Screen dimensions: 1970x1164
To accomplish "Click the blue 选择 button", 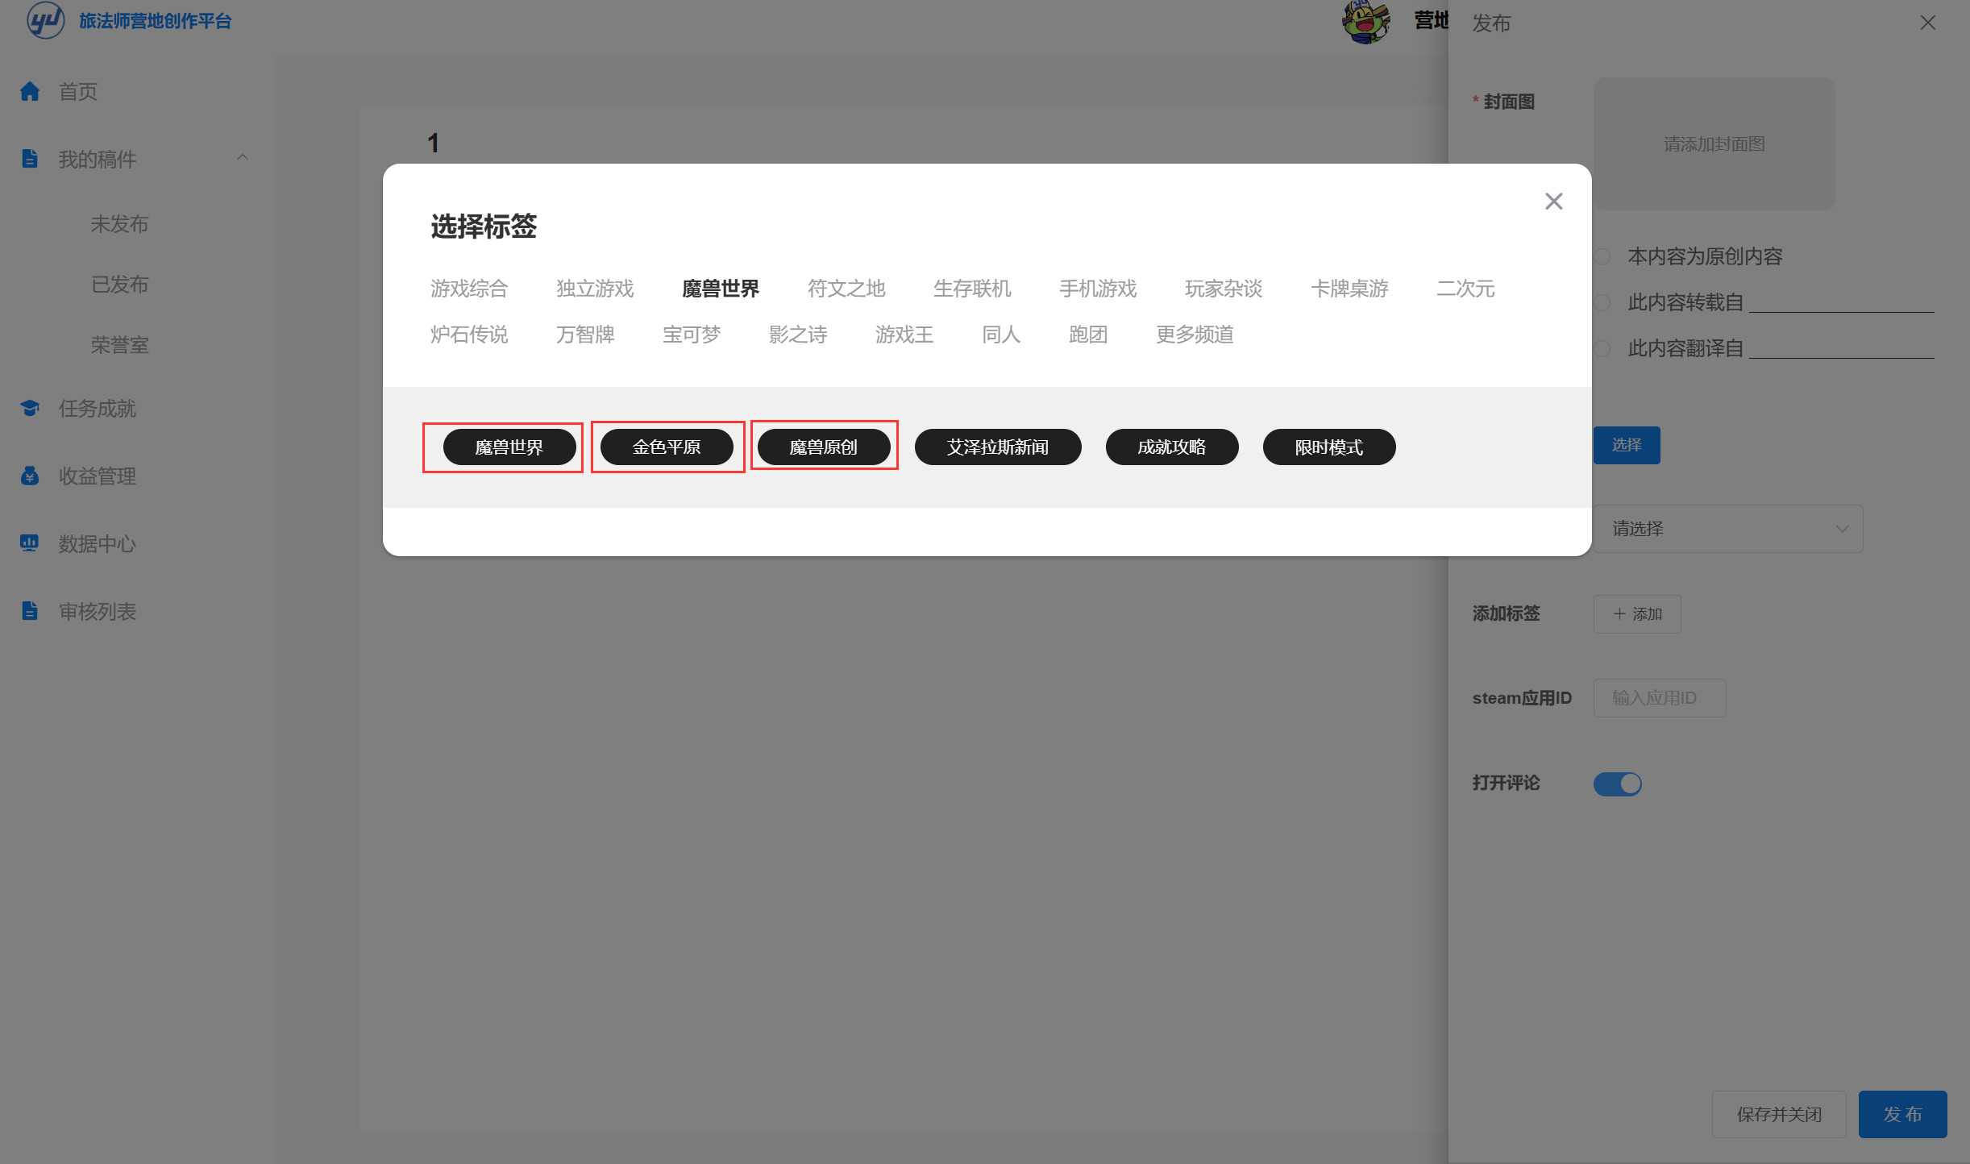I will pos(1627,445).
